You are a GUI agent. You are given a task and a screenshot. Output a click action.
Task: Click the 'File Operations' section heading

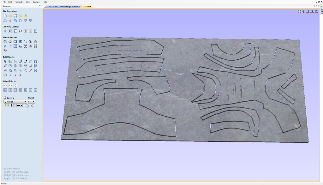click(x=10, y=11)
